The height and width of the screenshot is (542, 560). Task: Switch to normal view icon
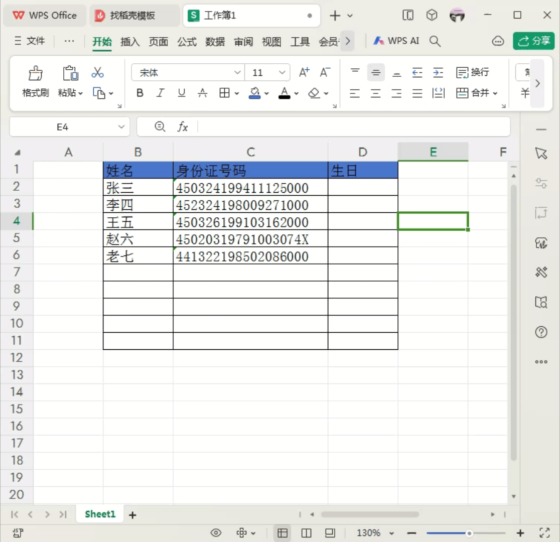point(283,533)
